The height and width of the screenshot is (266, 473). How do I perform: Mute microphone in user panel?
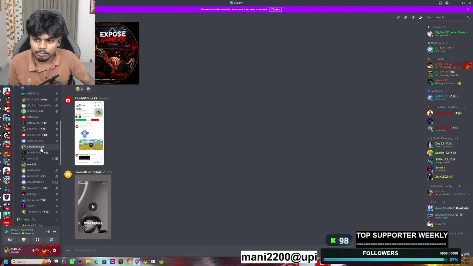point(33,250)
